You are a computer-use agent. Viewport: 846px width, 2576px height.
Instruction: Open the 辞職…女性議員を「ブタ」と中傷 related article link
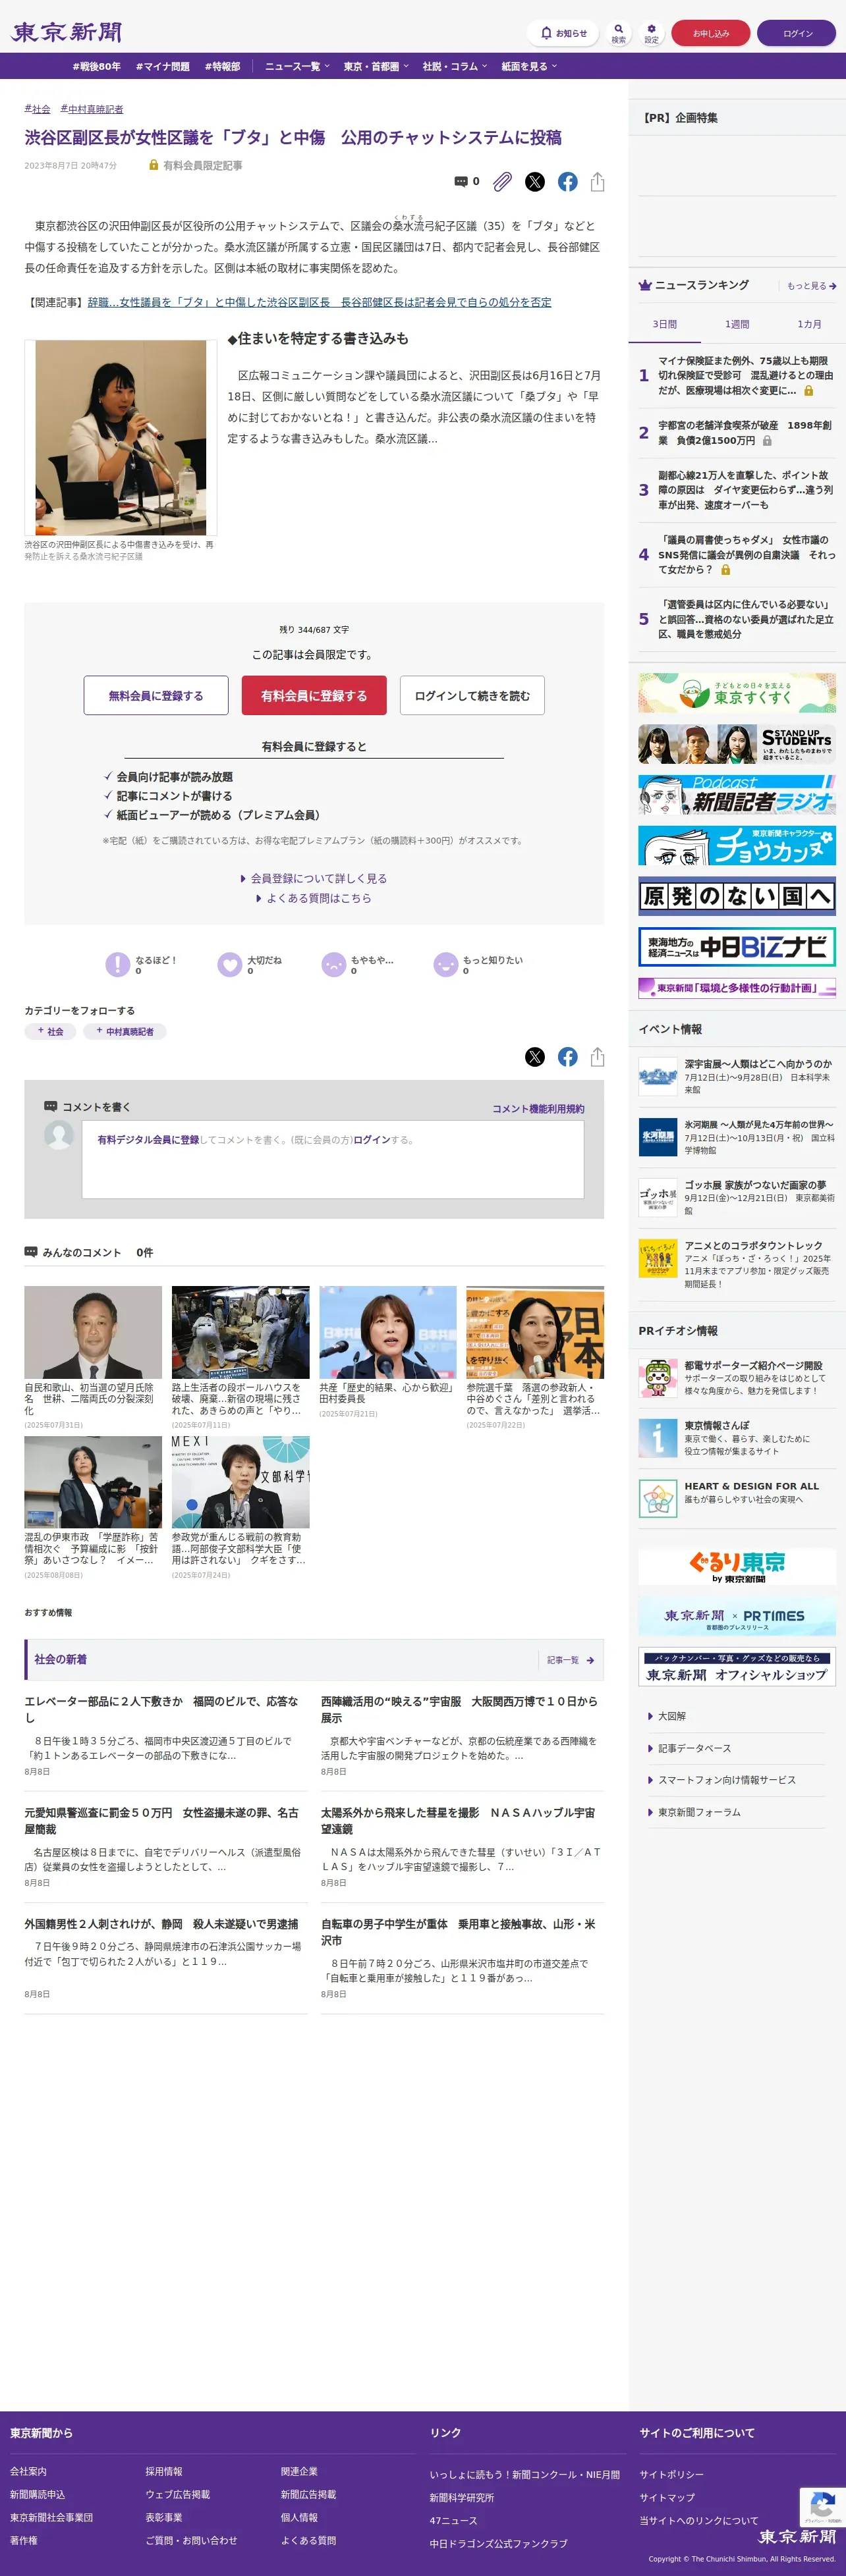point(320,302)
